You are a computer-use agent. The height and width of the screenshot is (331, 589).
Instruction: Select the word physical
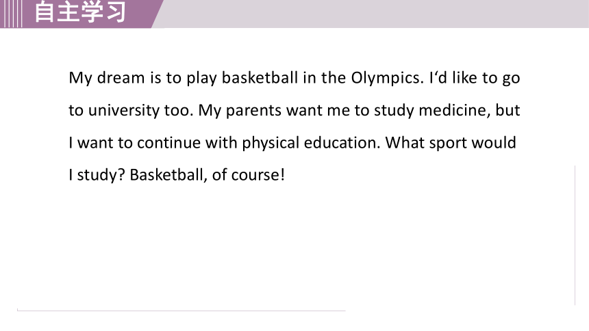[271, 144]
